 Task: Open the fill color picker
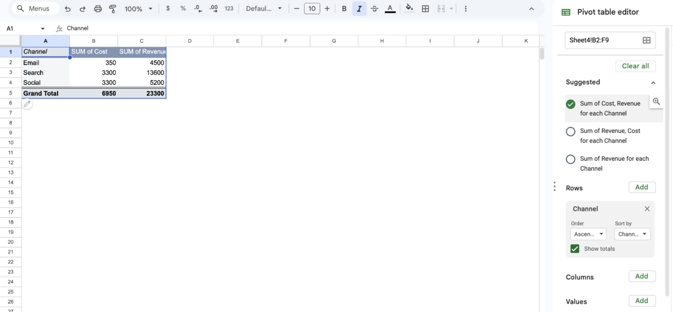(409, 9)
